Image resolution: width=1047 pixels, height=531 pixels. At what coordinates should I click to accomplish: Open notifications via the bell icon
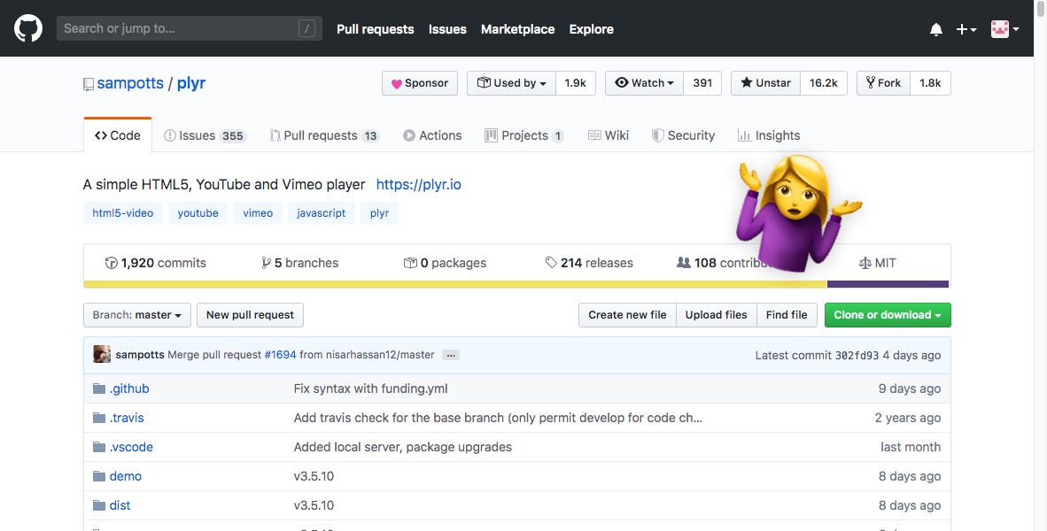click(x=935, y=29)
